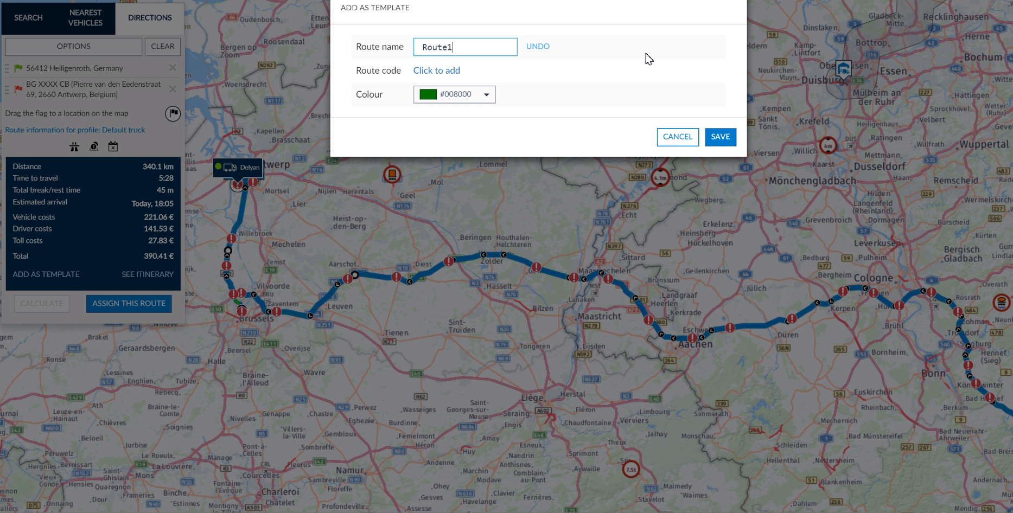Click the green start flag icon

(x=18, y=68)
